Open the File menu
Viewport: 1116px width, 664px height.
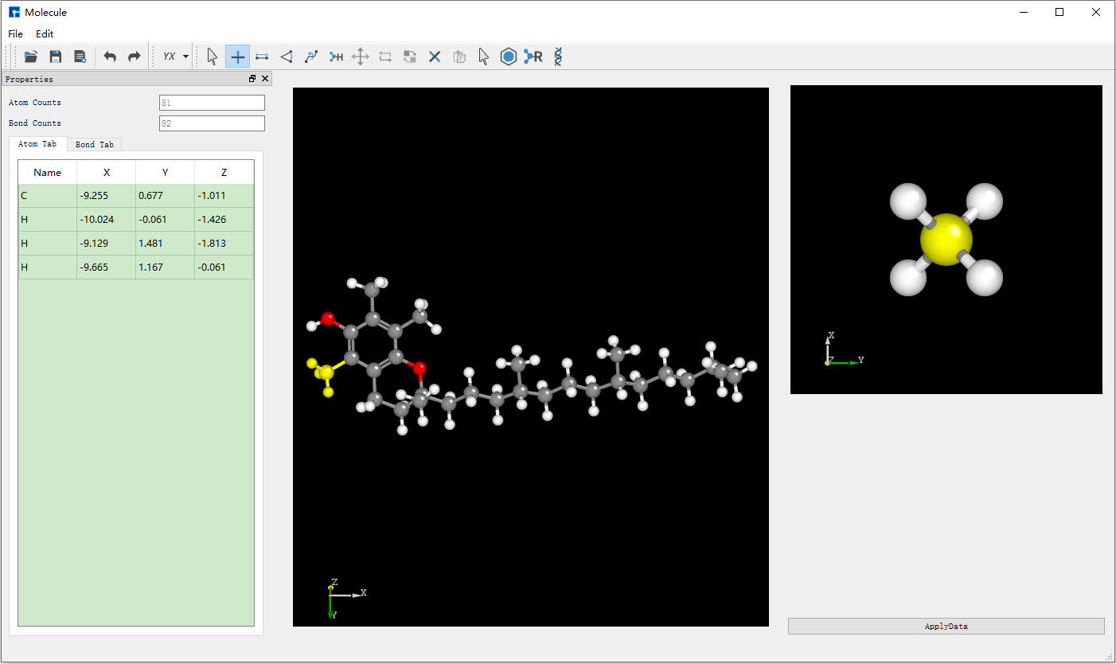coord(15,34)
